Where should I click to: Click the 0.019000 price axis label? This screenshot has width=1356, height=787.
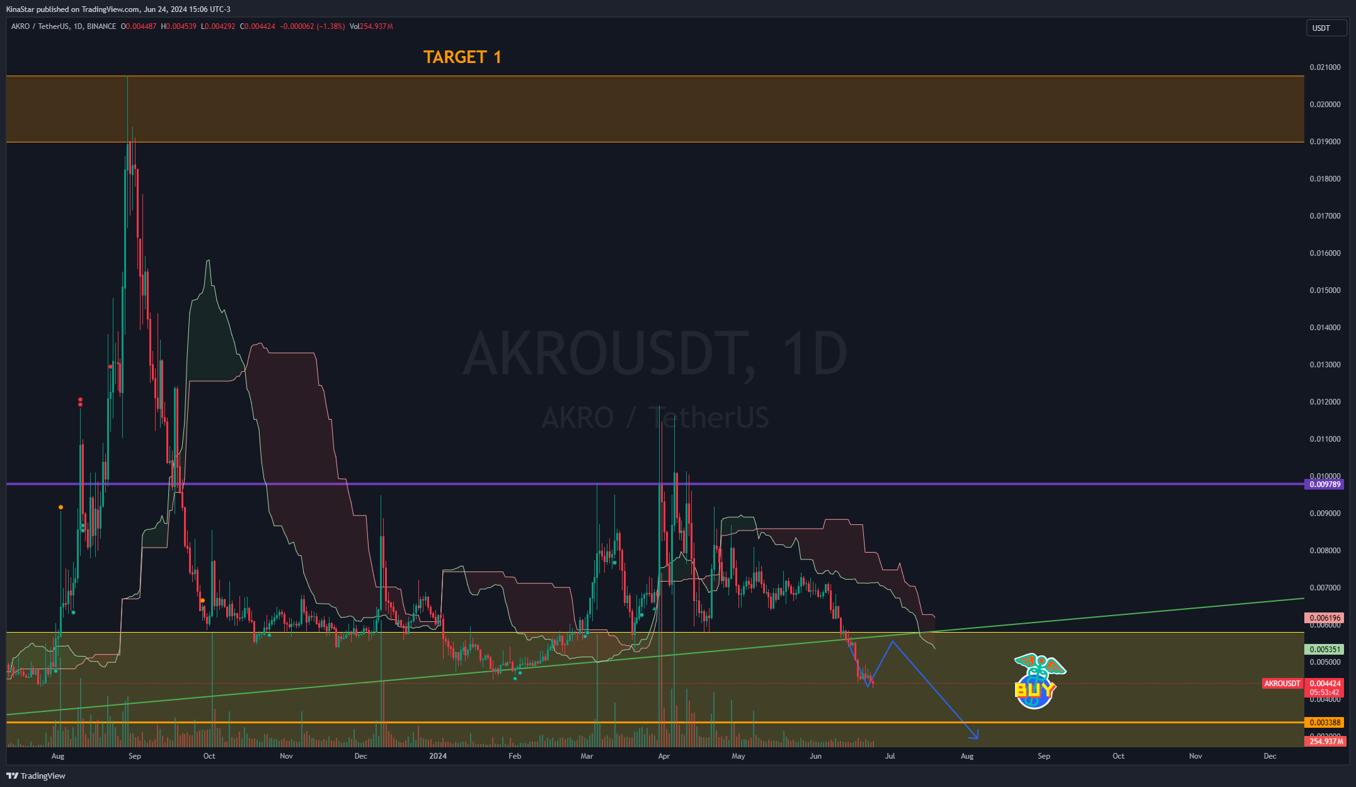1324,142
